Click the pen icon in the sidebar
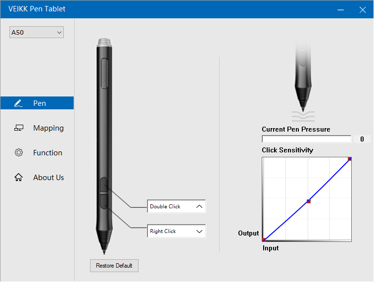374x282 pixels. pos(18,103)
